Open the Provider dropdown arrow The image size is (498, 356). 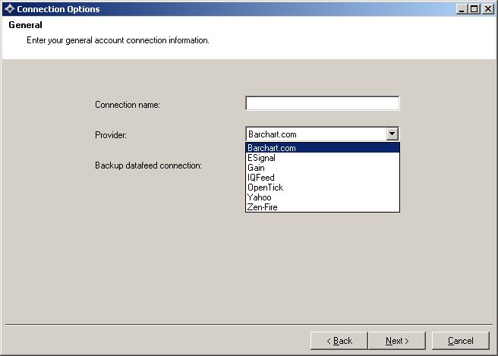[x=392, y=134]
